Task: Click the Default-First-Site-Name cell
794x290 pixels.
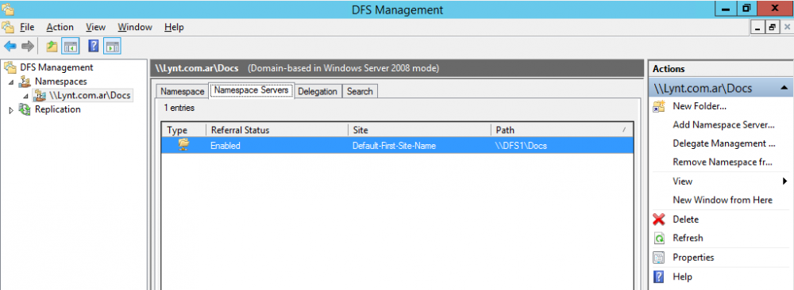Action: (x=395, y=146)
